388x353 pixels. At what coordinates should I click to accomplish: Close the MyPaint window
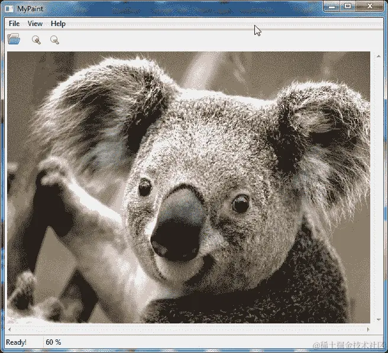click(x=370, y=7)
